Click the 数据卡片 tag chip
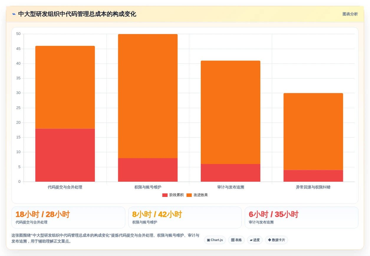This screenshot has height=256, width=370. (x=277, y=240)
